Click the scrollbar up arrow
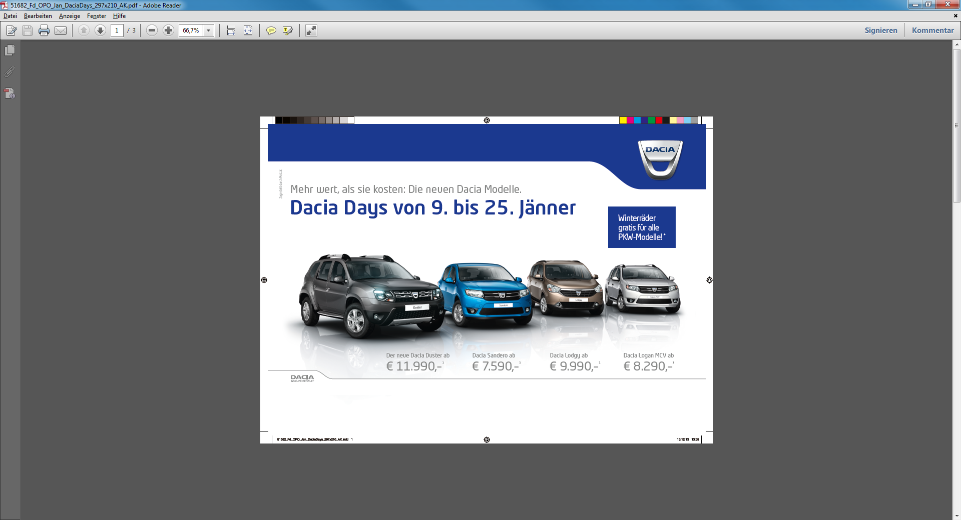This screenshot has height=520, width=961. pos(956,44)
